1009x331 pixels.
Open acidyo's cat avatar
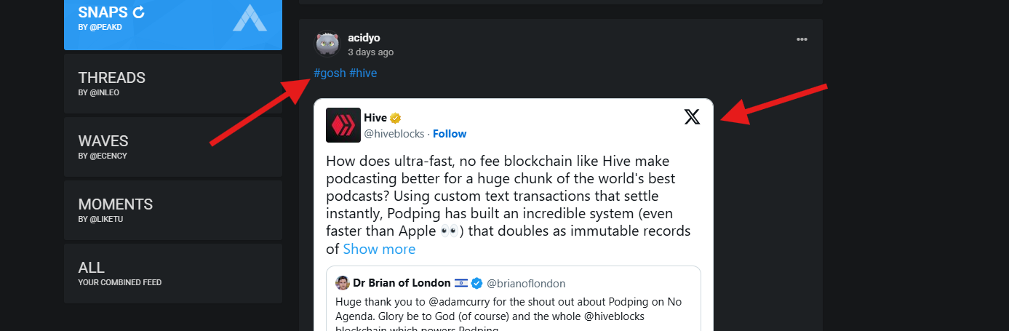(x=327, y=44)
